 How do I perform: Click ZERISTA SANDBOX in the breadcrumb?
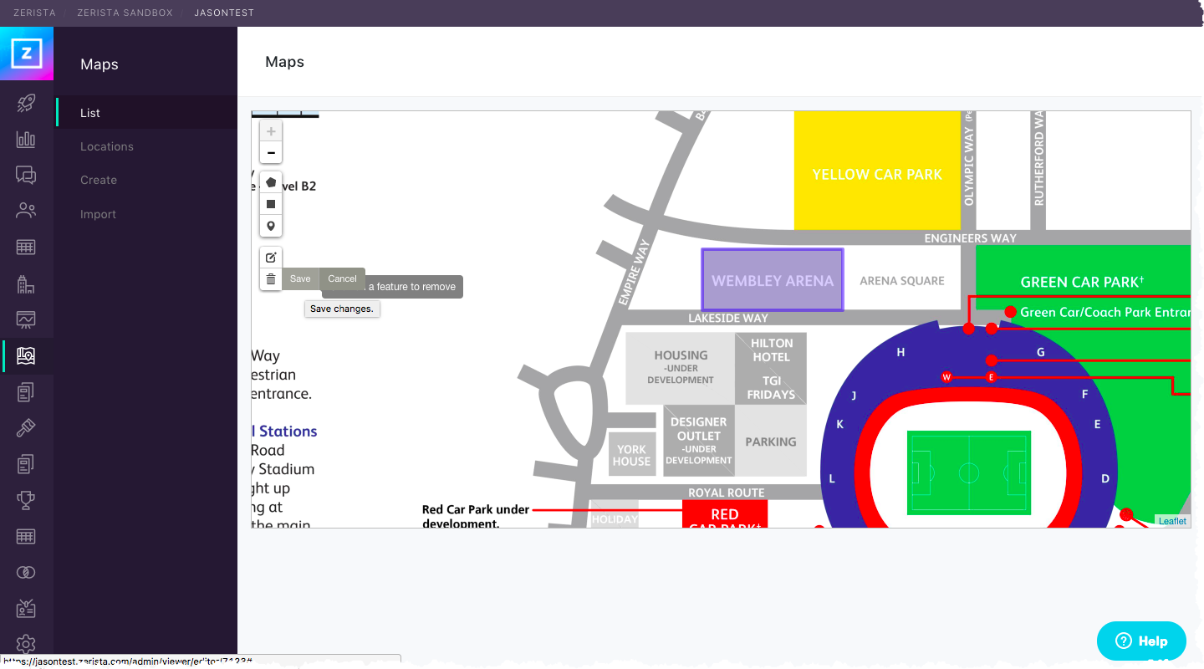click(125, 13)
